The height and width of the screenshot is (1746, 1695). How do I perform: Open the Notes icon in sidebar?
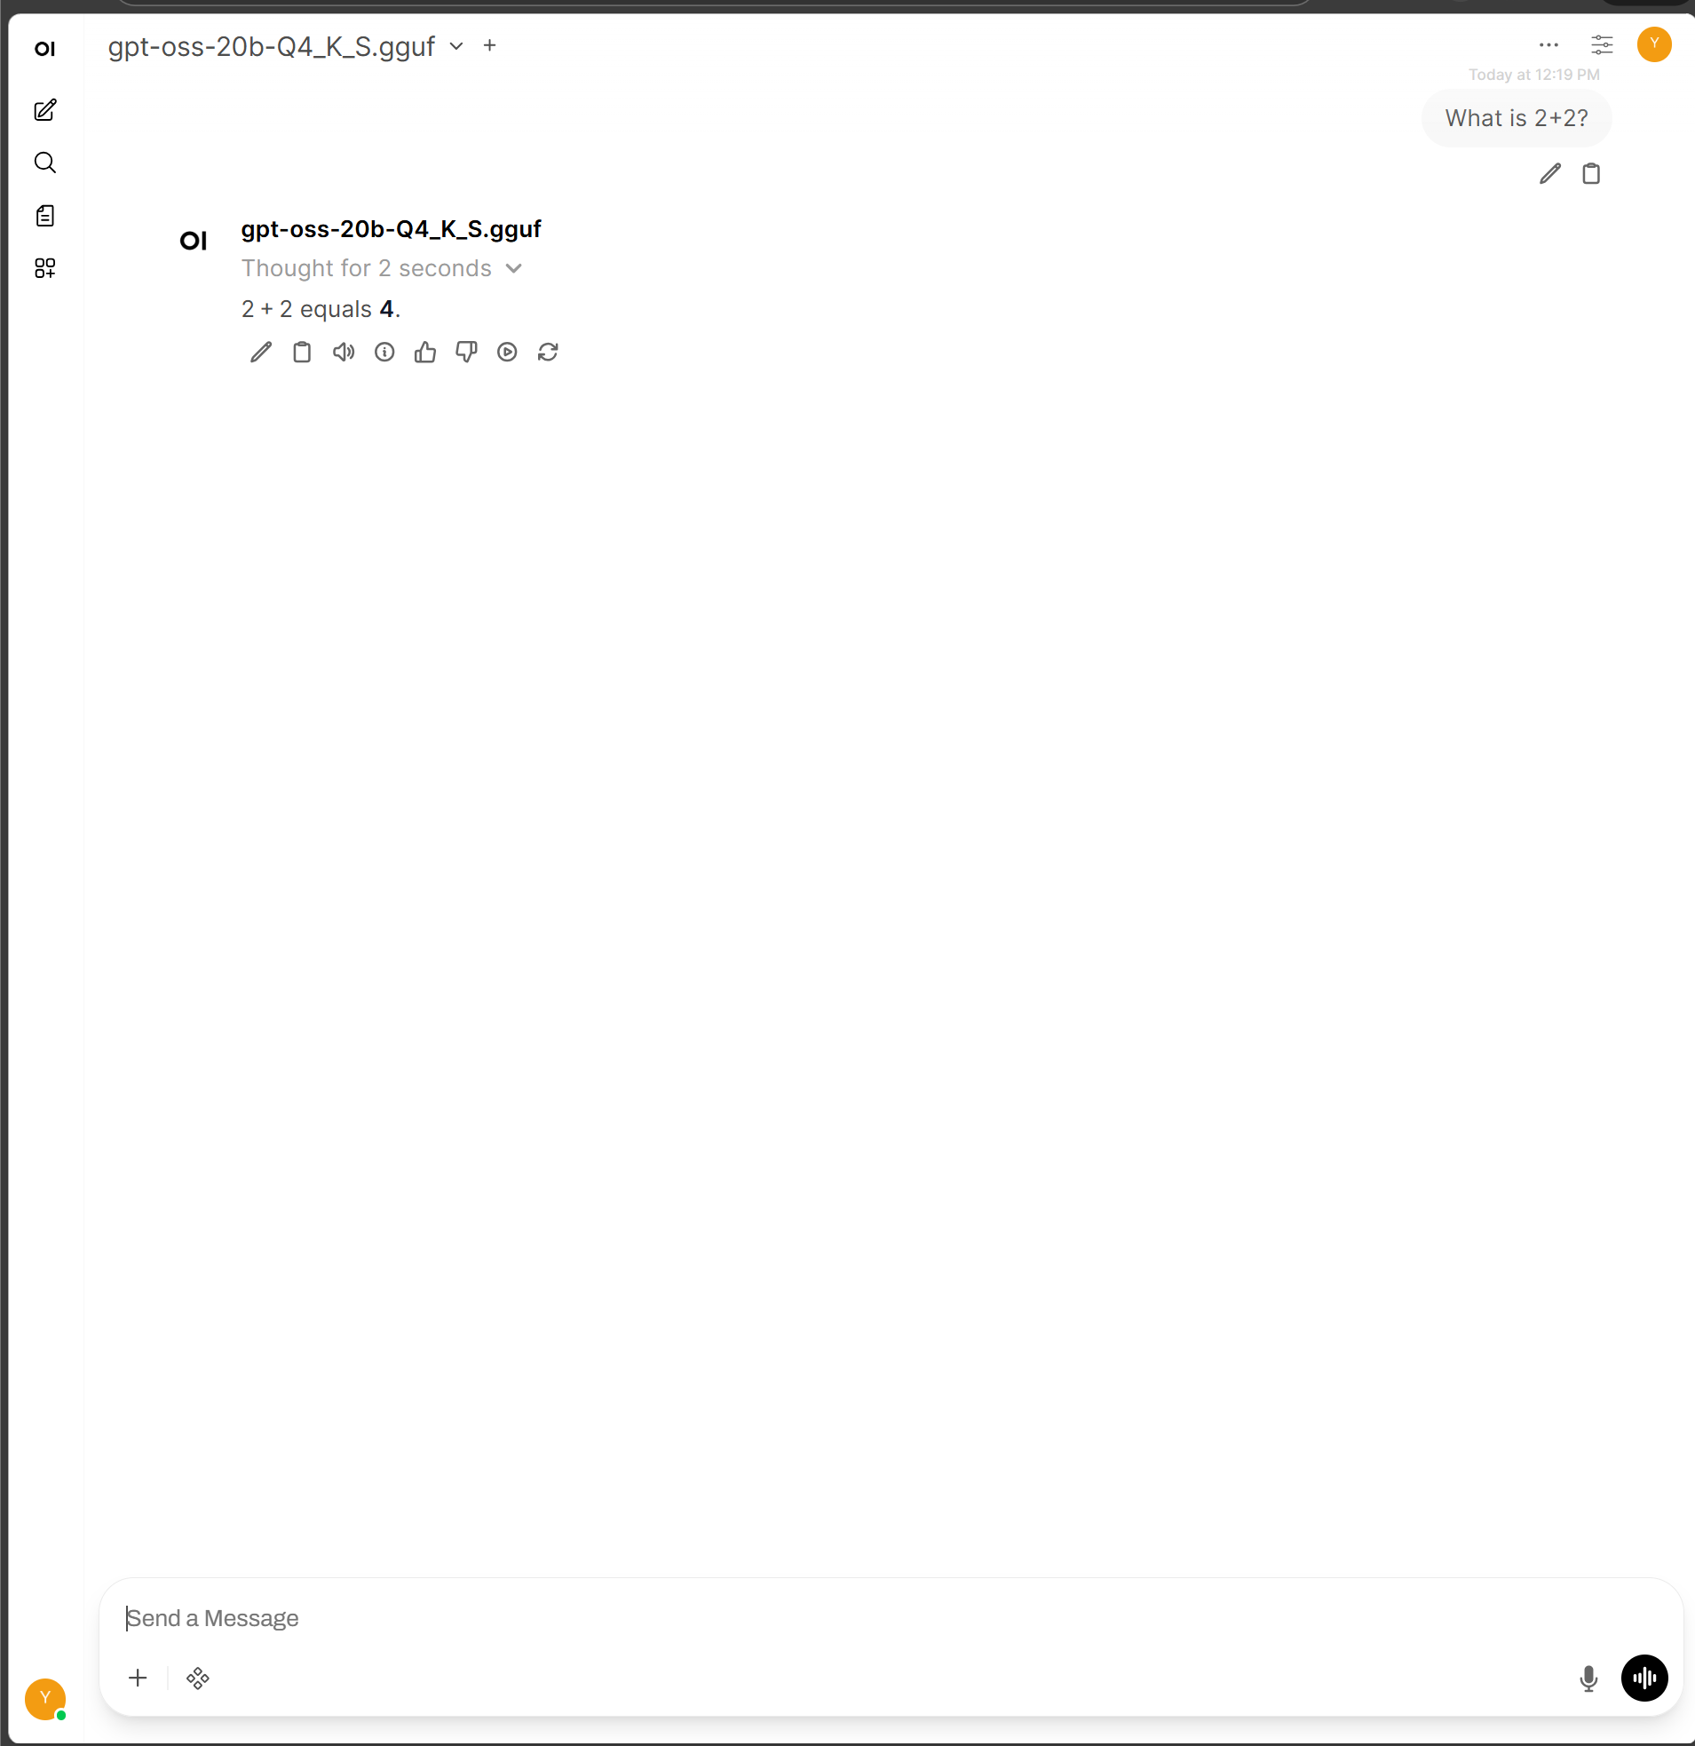pyautogui.click(x=45, y=216)
